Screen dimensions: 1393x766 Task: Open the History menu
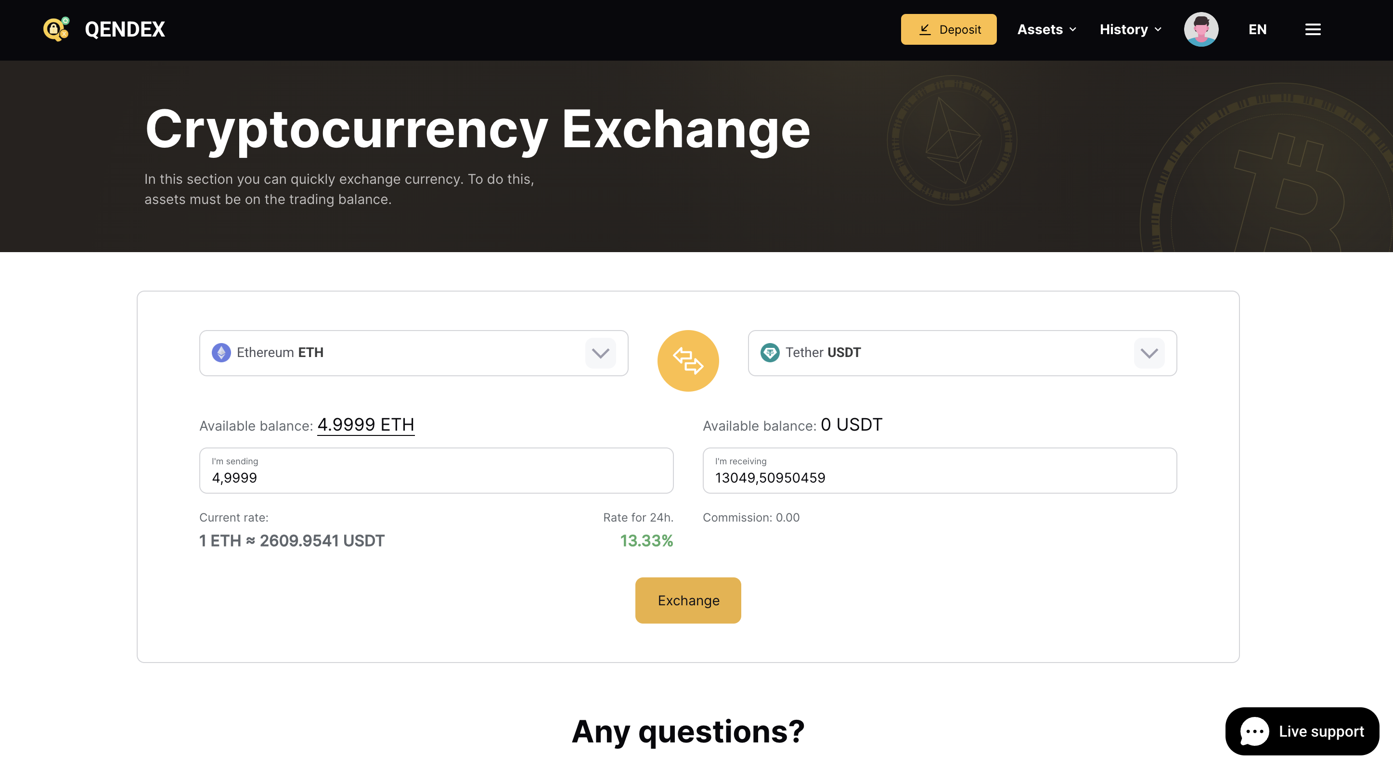click(1130, 29)
